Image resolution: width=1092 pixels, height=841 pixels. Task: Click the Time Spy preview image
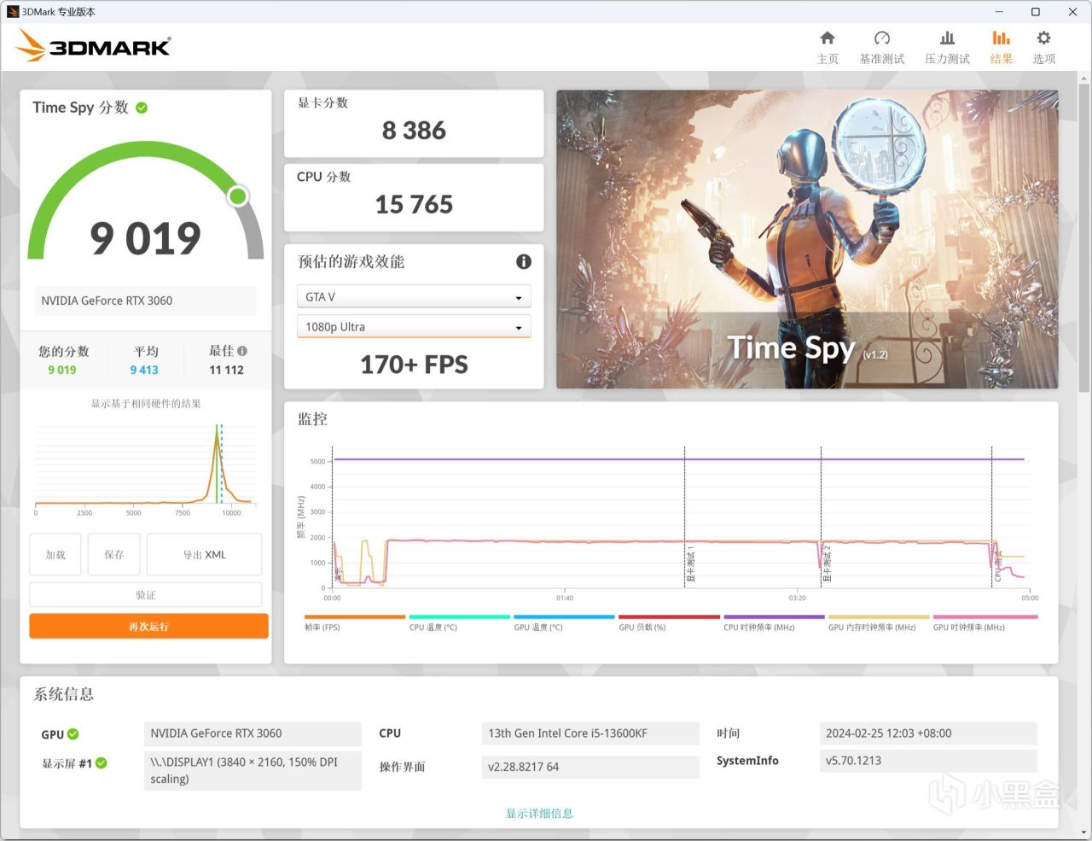click(x=807, y=239)
